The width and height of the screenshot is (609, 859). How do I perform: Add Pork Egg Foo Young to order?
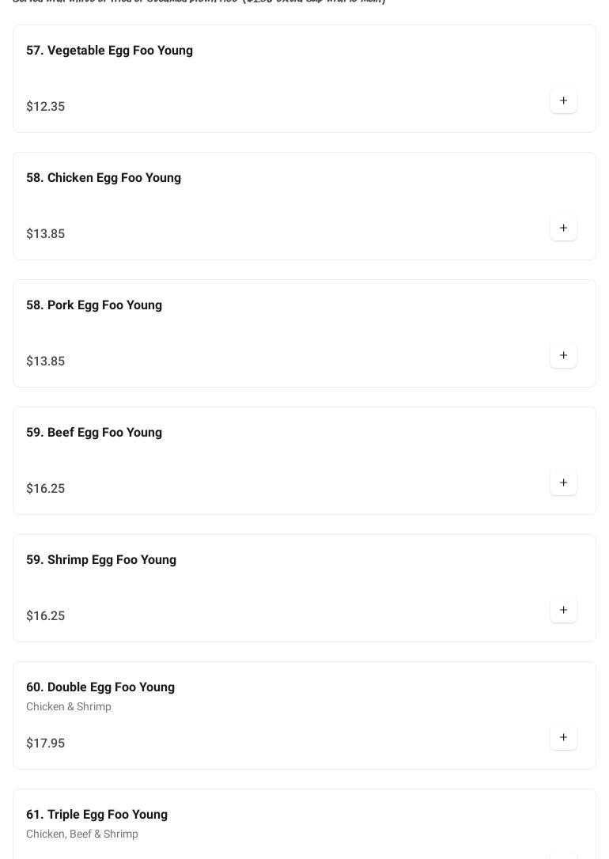click(x=563, y=356)
